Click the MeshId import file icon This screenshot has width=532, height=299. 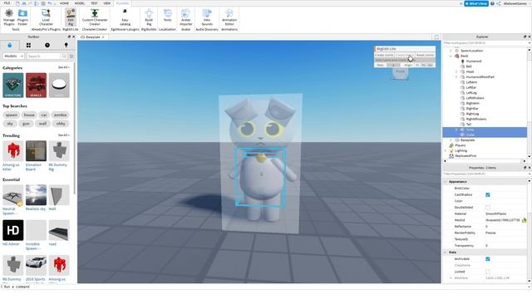525,220
